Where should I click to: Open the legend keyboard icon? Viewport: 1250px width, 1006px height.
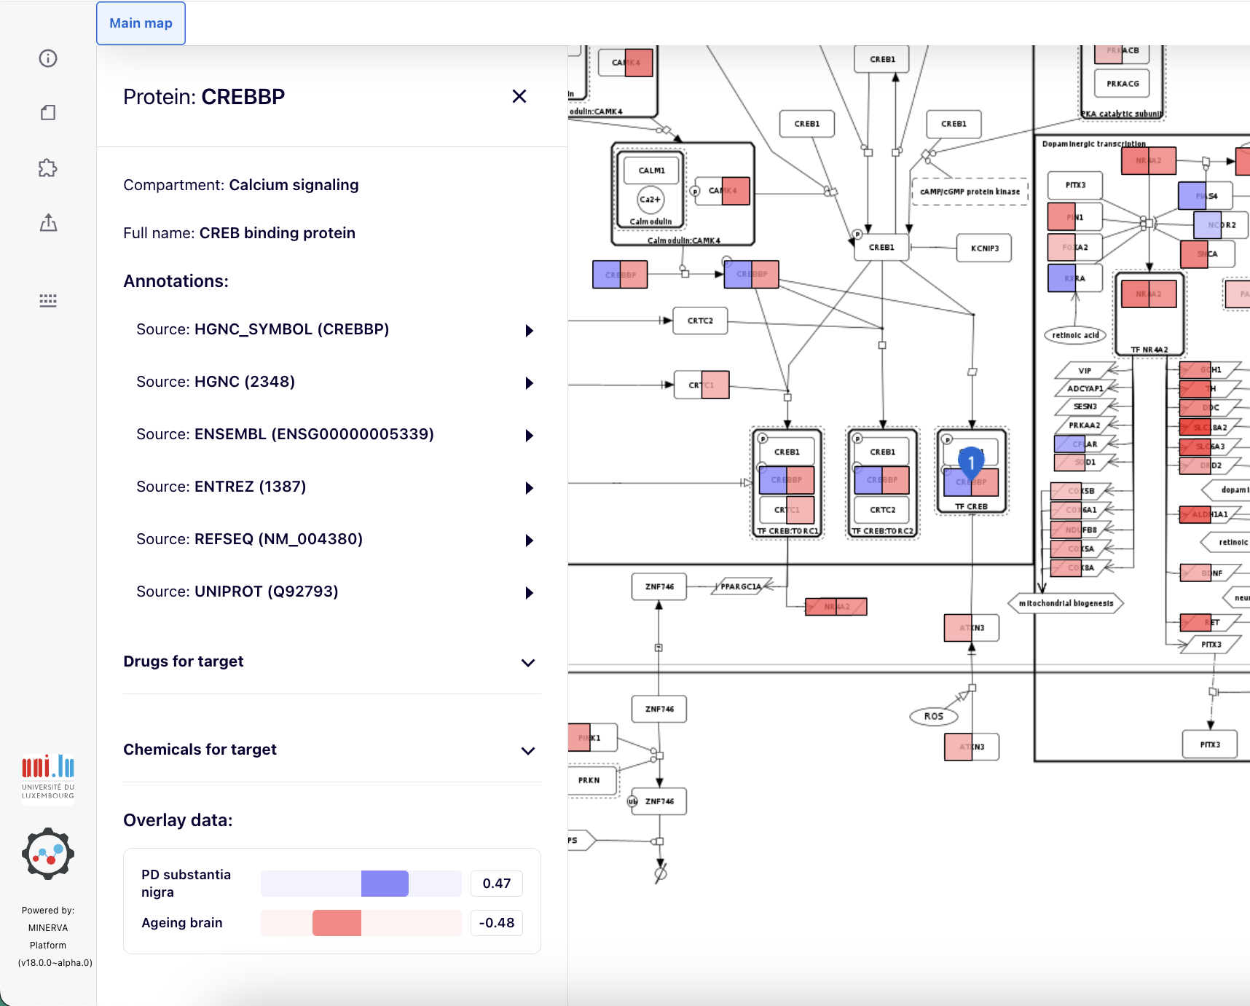point(48,300)
